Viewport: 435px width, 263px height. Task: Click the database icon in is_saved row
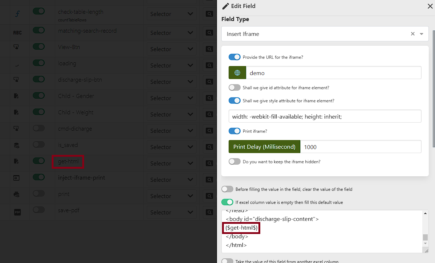point(17,145)
